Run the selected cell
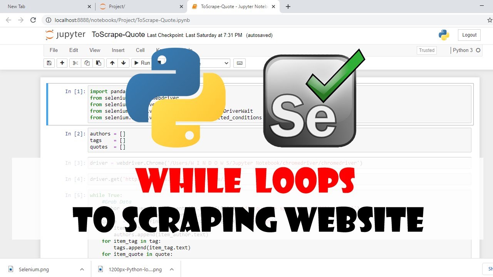The height and width of the screenshot is (277, 493). pyautogui.click(x=142, y=63)
